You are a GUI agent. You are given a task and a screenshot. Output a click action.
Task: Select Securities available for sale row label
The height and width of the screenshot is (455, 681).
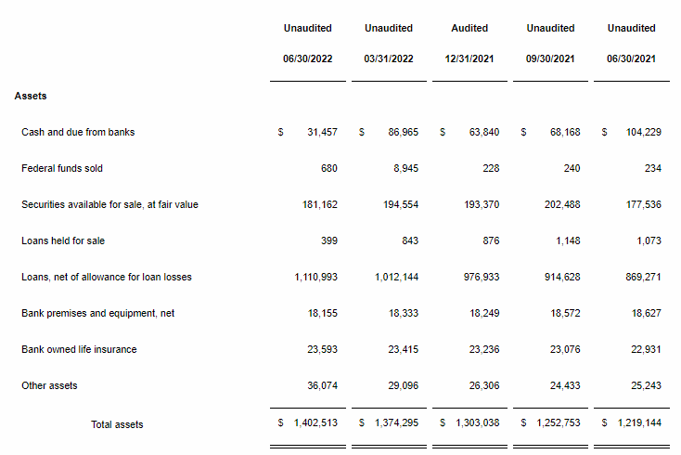(x=109, y=204)
